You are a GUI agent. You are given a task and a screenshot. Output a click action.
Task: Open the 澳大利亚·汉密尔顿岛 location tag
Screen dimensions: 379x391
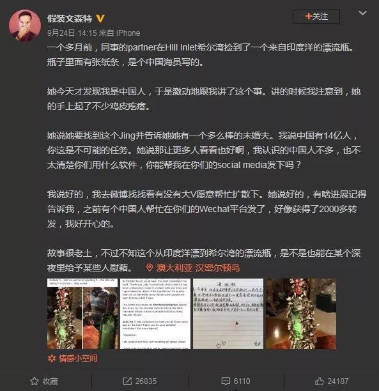198,268
